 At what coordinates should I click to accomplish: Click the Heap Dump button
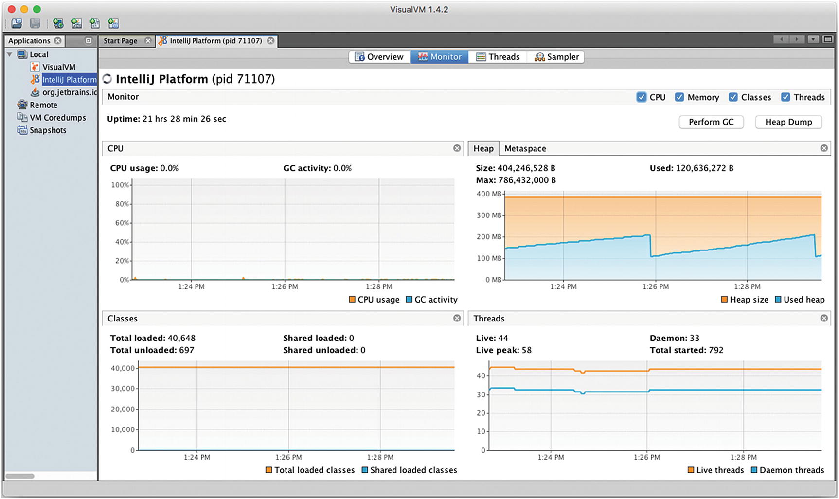click(x=788, y=122)
